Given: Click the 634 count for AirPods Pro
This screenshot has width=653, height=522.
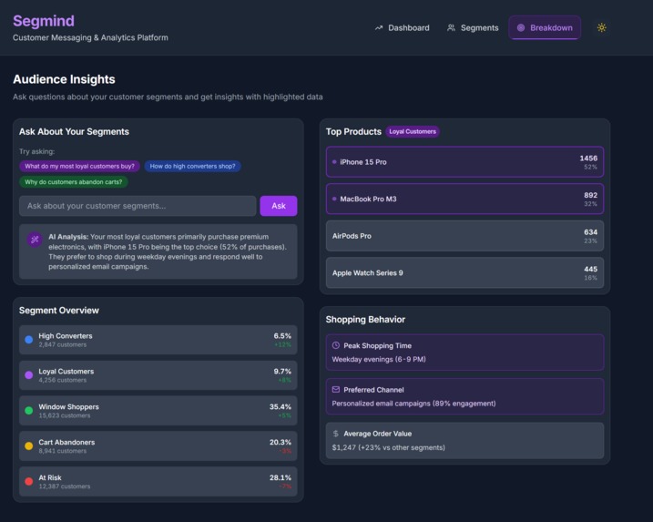Looking at the screenshot, I should (x=590, y=232).
